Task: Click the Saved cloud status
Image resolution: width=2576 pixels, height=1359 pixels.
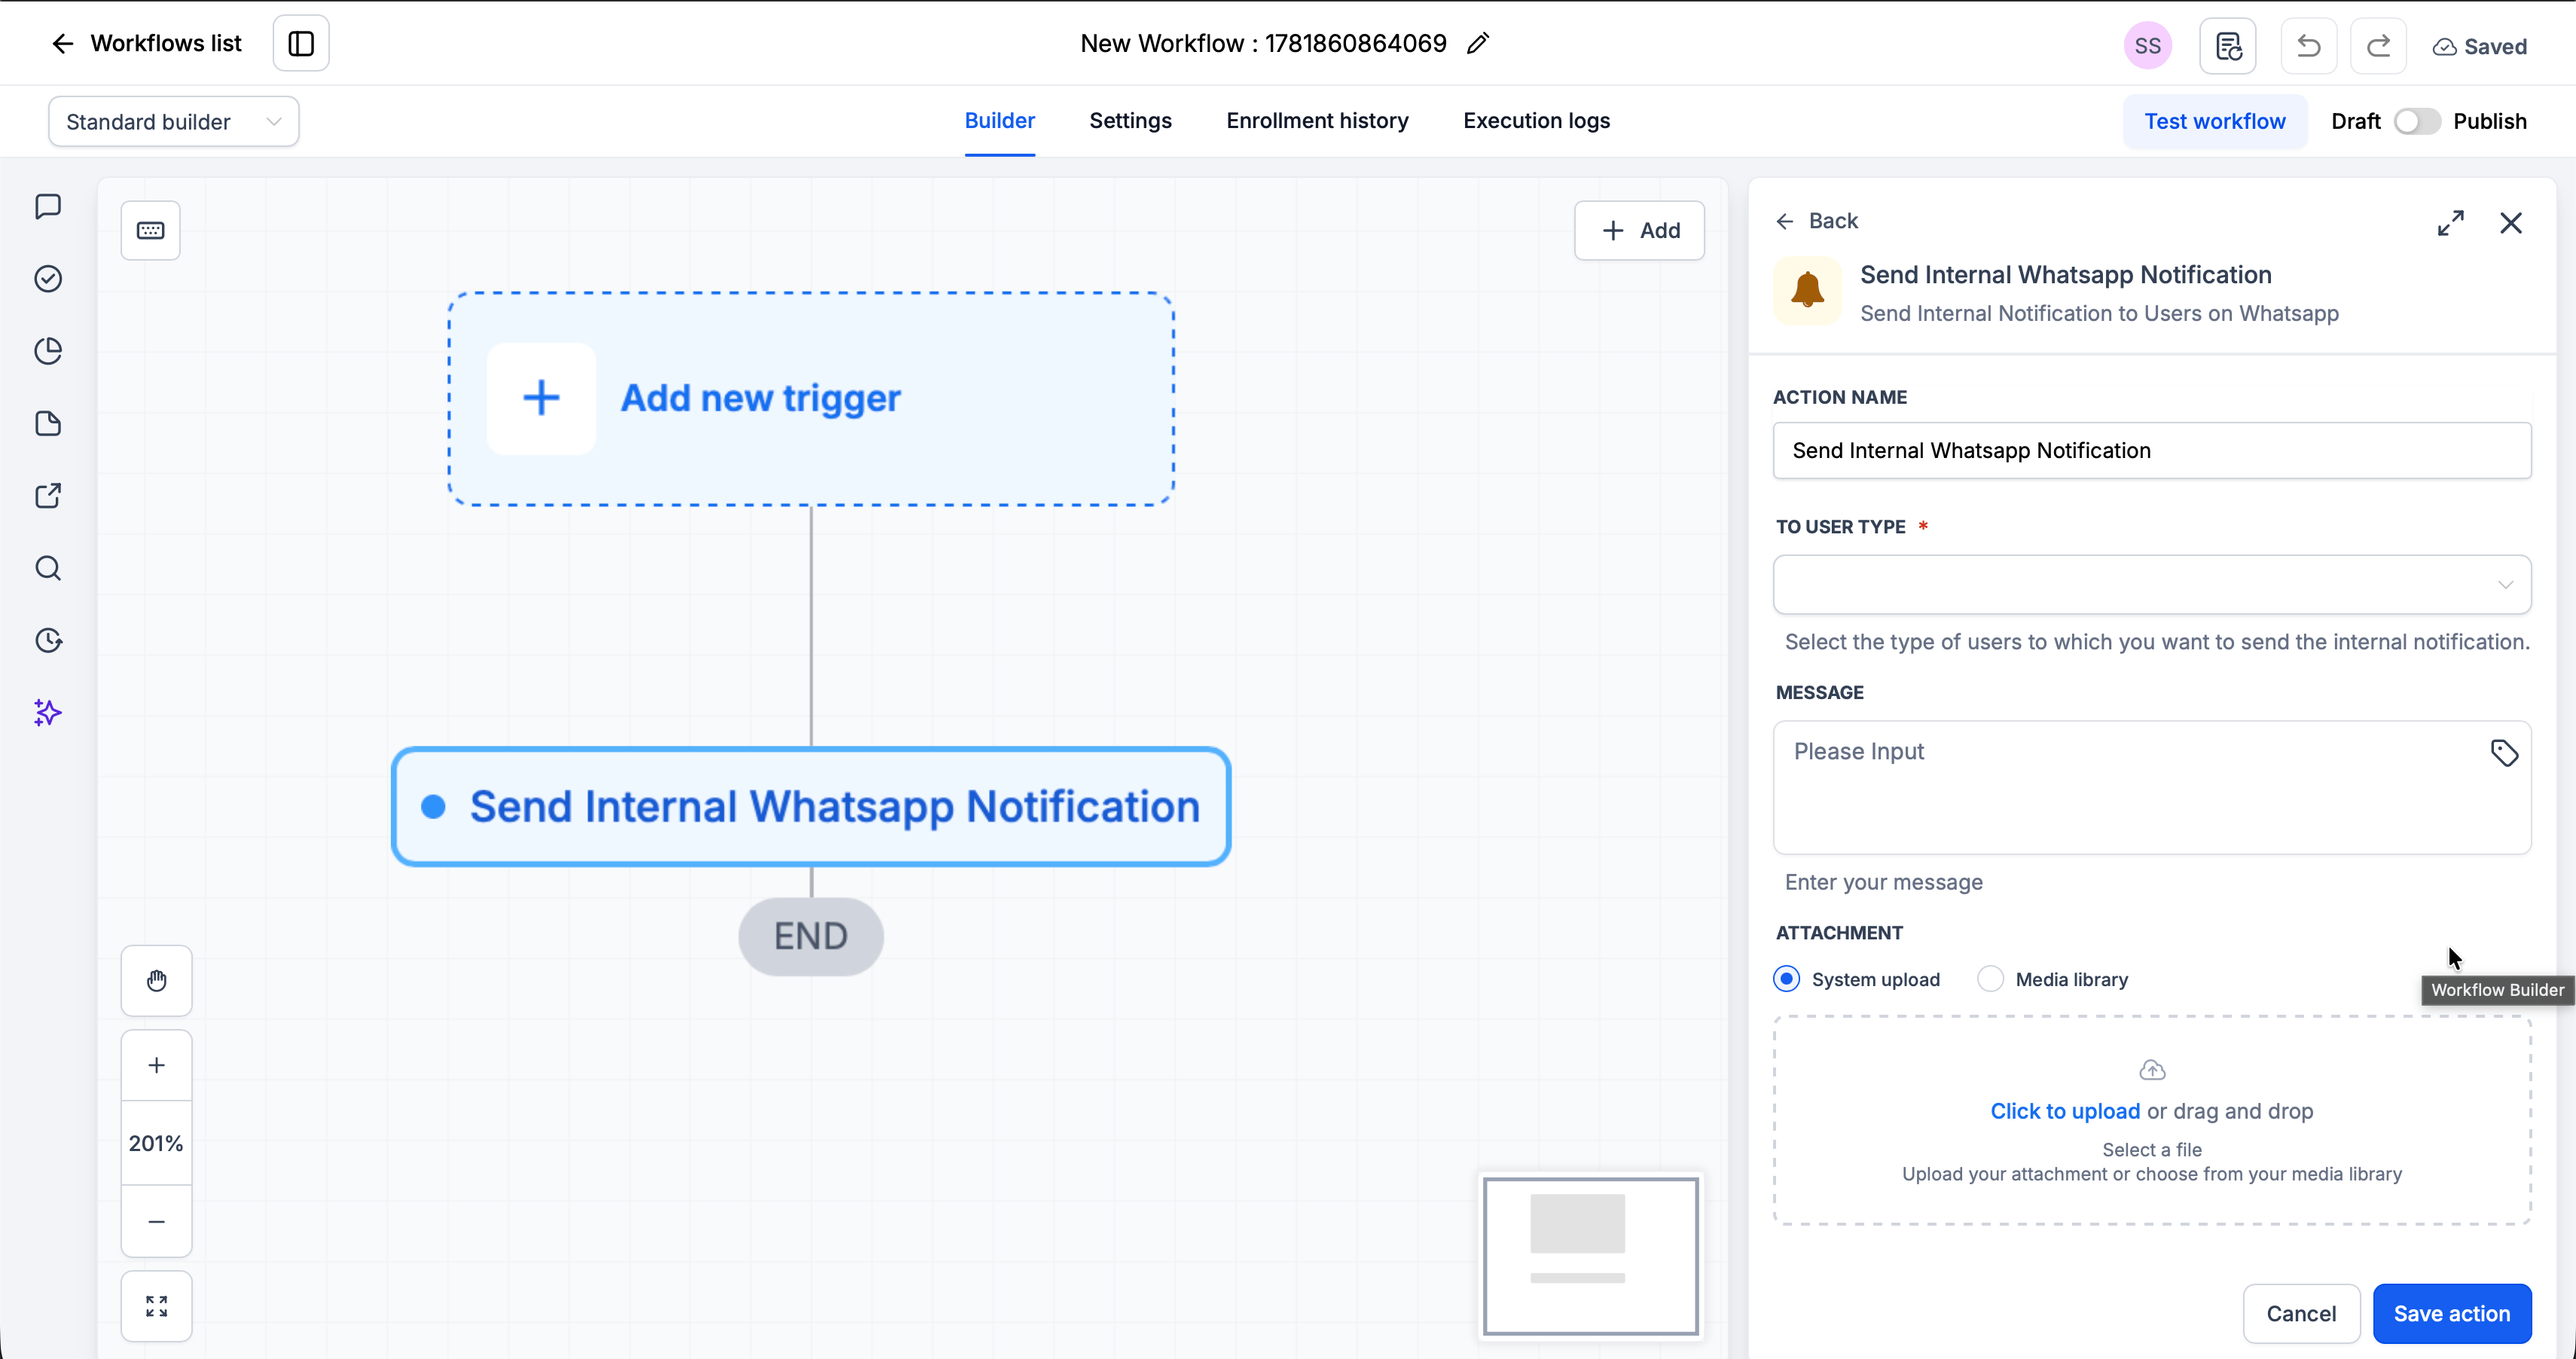Action: (x=2480, y=47)
